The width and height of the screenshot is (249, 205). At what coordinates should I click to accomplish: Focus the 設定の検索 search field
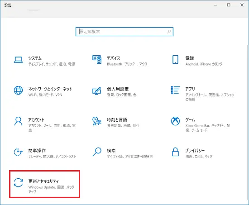(x=124, y=32)
